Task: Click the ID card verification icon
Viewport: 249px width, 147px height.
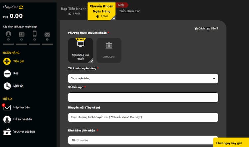Action: (x=21, y=34)
